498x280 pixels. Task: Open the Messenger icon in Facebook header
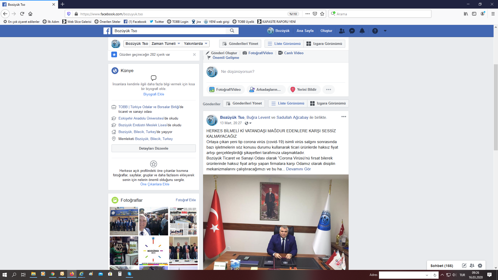pos(352,31)
